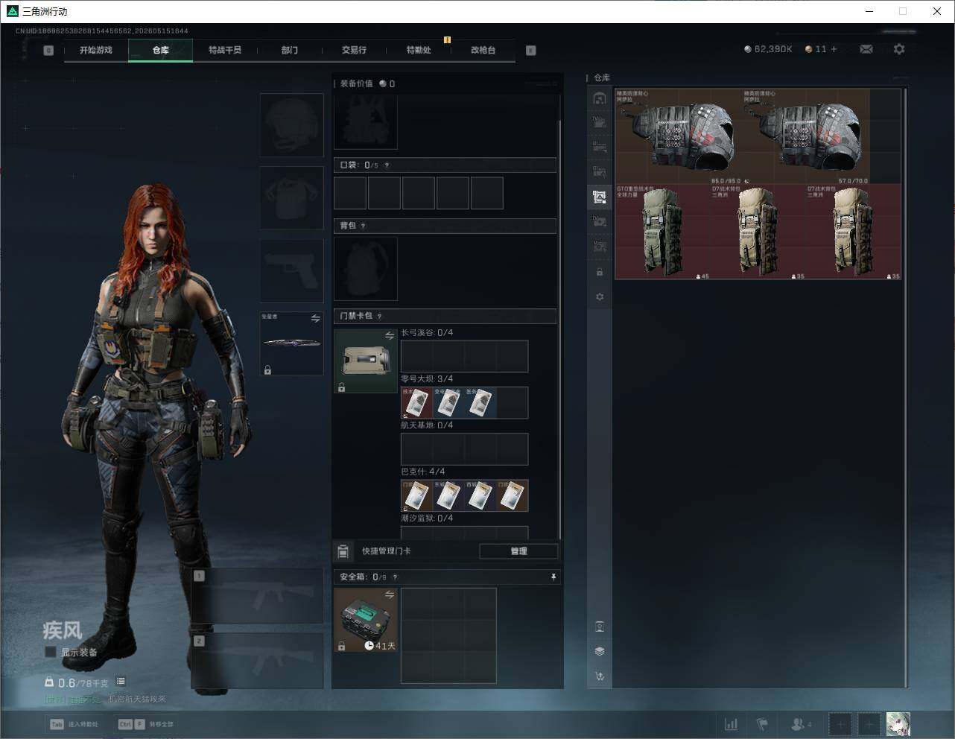The width and height of the screenshot is (955, 739).
Task: Click the second add-teammate plus slot
Action: tap(869, 724)
